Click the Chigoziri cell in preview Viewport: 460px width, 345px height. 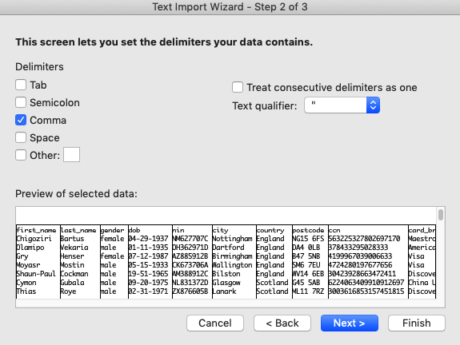tap(34, 239)
